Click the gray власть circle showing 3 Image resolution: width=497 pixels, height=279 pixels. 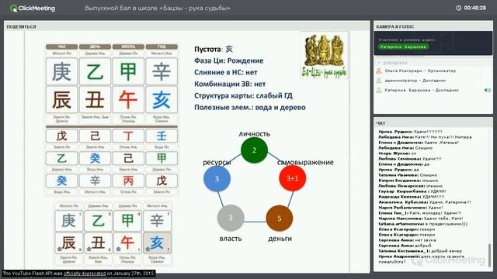click(x=231, y=218)
